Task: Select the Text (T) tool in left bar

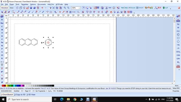Action: coord(2,65)
